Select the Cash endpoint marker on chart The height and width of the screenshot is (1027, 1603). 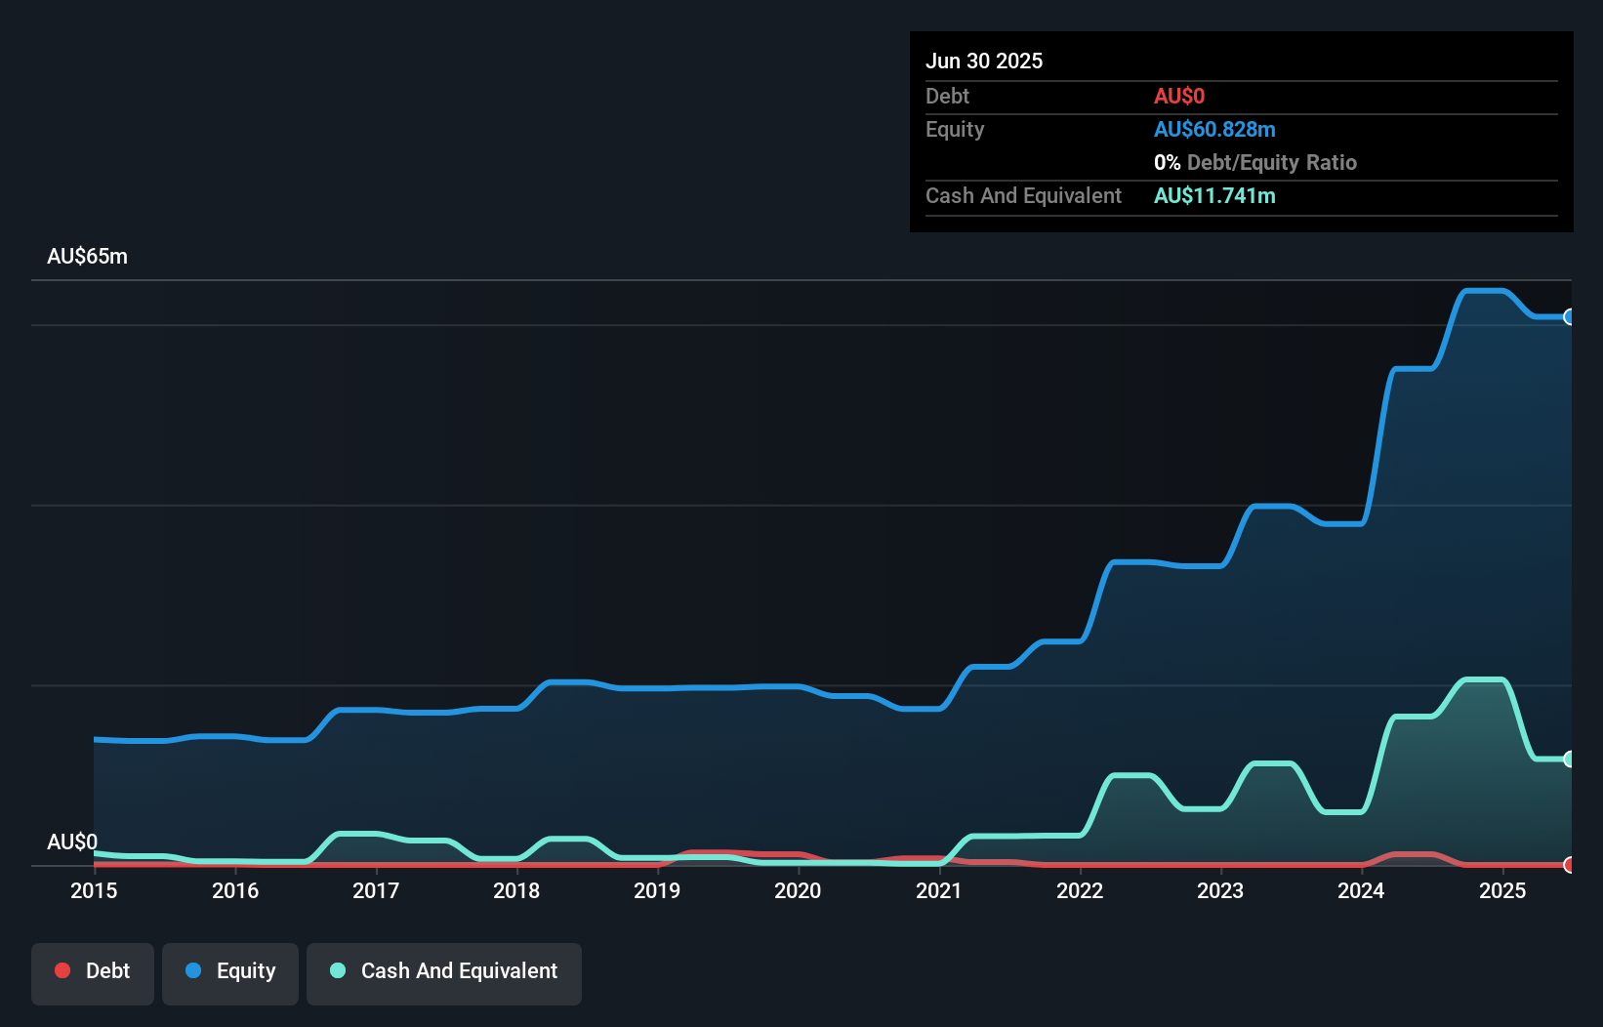coord(1570,759)
